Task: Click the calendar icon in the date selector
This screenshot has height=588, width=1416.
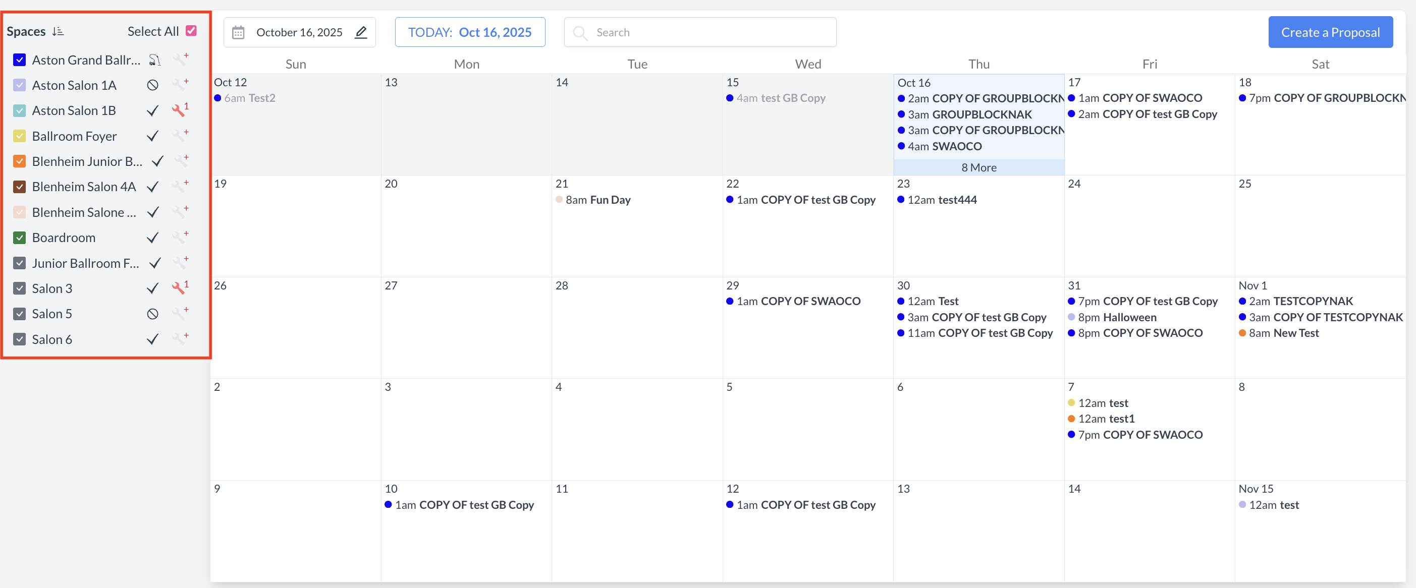Action: [239, 32]
